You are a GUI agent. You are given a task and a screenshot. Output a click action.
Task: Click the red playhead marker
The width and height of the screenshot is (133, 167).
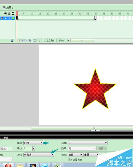(x=17, y=13)
